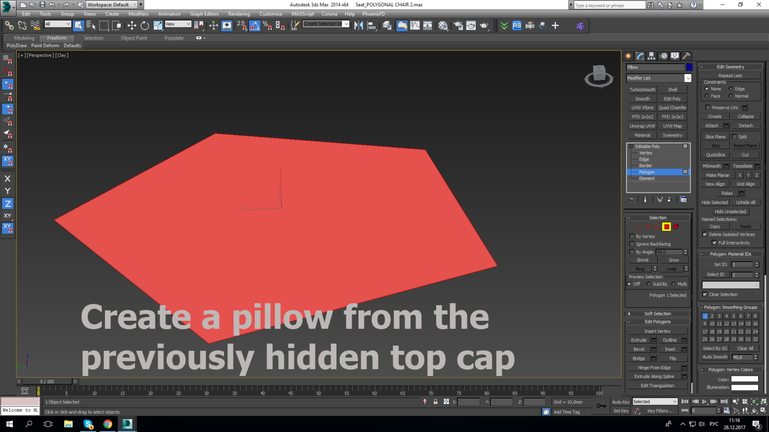Enable the By Vertex checkbox
769x432 pixels.
pos(632,236)
